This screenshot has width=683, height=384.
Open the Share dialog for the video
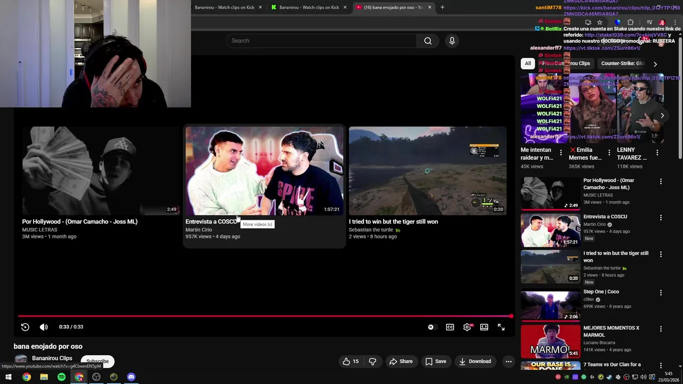point(401,361)
